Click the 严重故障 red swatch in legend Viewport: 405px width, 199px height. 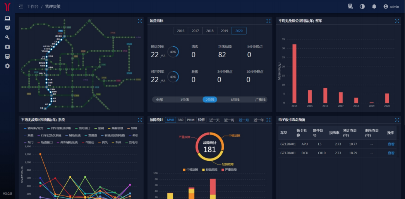[223, 170]
